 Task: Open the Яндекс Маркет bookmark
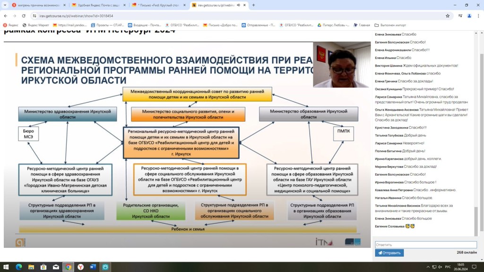coord(36,25)
